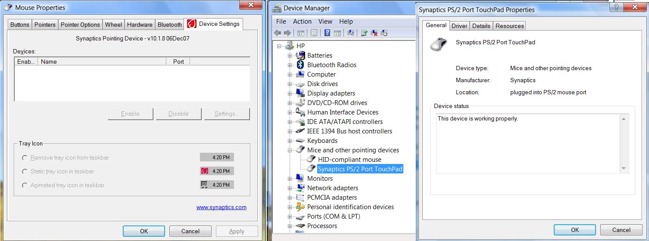Expand the IDE ATA/ATAPI controllers node
The width and height of the screenshot is (649, 241).
point(290,121)
